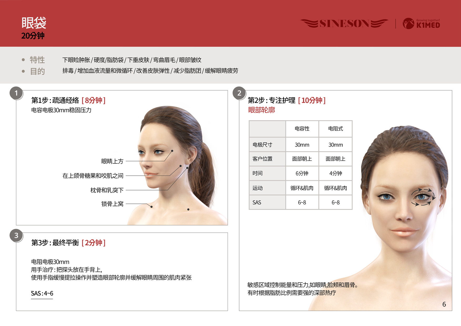Click the K1MED brand logo
Image resolution: width=461 pixels, height=326 pixels.
click(x=421, y=24)
